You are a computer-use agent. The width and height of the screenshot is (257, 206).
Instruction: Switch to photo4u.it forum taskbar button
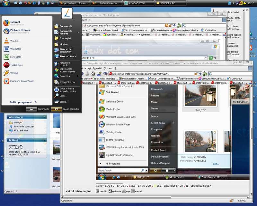coord(75,3)
